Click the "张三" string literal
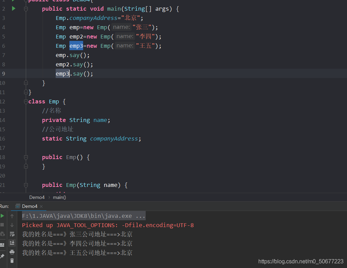Viewport: 347px width, 268px height. pos(142,27)
